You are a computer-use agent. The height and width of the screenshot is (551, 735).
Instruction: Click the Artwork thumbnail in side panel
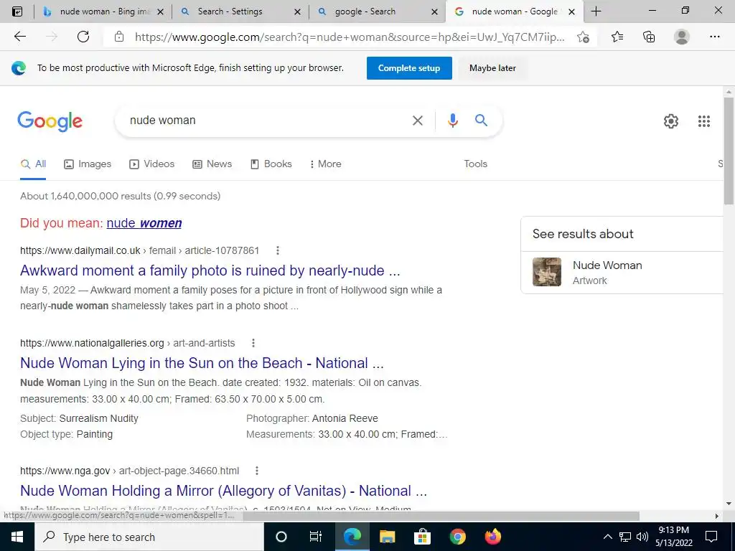pos(546,272)
